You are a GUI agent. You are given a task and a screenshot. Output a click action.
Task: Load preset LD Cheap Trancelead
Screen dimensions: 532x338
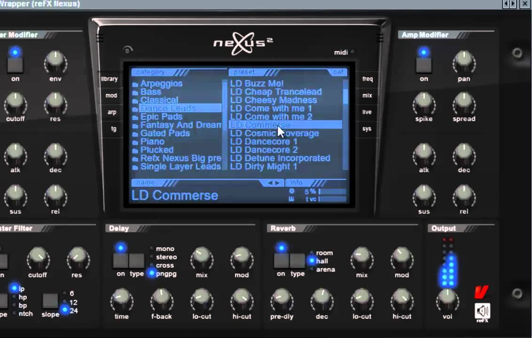tap(276, 92)
